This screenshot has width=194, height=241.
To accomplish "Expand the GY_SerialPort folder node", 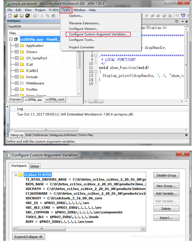I will pos(17,58).
